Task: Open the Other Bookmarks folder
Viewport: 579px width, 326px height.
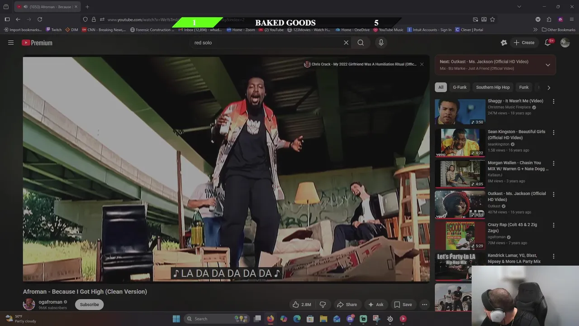Action: click(x=558, y=30)
